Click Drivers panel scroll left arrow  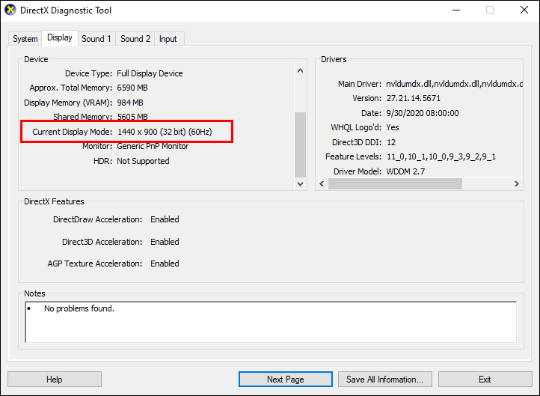pos(322,183)
